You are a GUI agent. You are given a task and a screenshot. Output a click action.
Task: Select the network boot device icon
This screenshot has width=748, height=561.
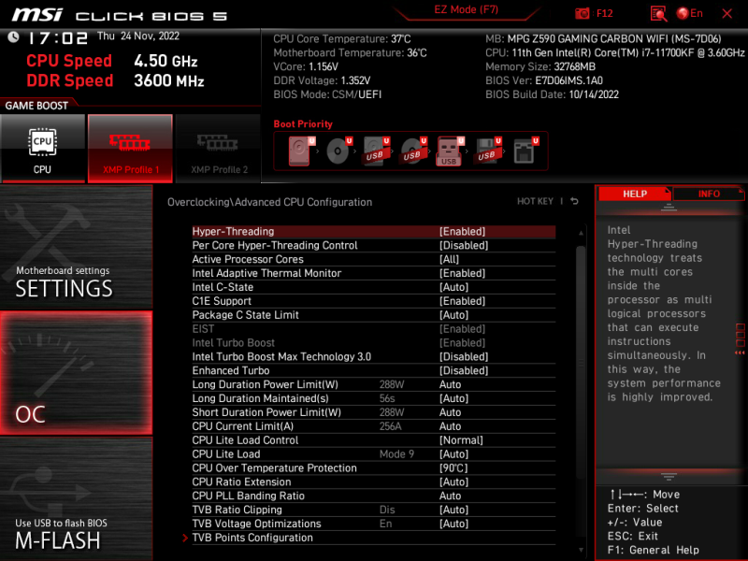coord(524,151)
